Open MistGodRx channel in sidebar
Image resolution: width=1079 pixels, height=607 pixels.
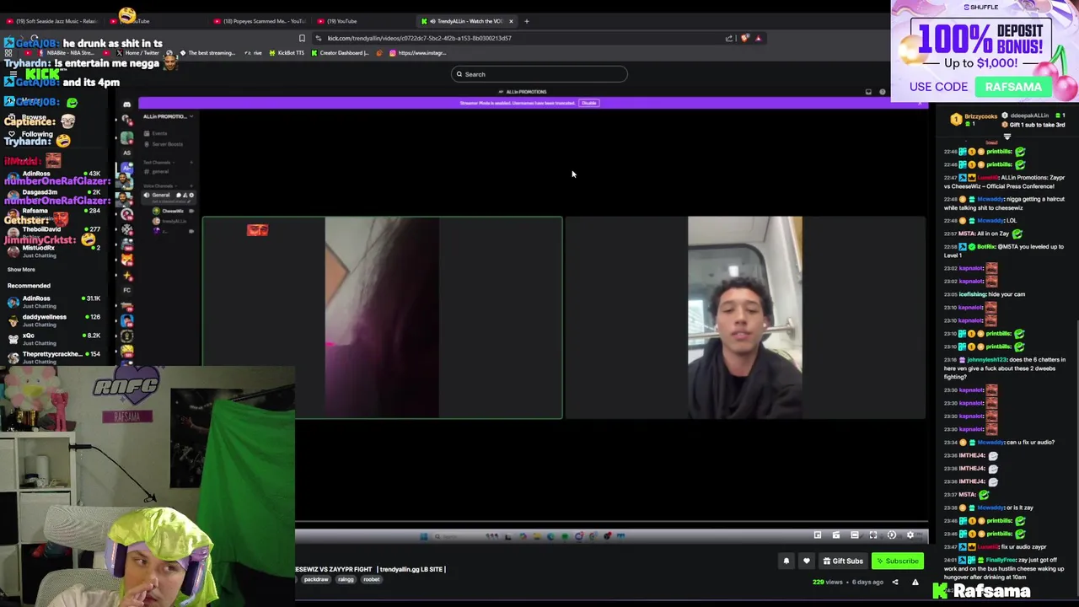55,251
